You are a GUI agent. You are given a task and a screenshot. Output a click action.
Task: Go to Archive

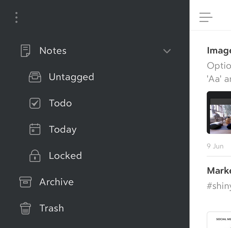(x=56, y=182)
